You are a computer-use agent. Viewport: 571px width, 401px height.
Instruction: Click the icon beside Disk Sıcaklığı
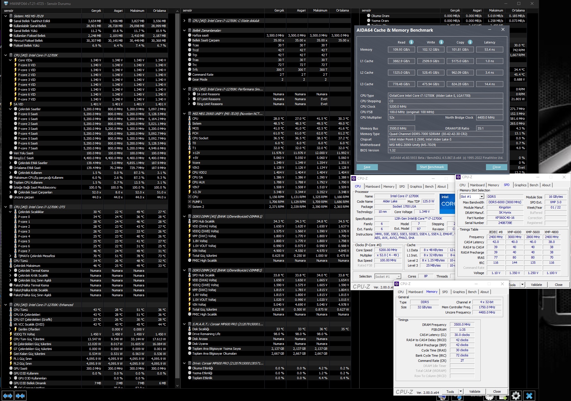click(x=189, y=329)
